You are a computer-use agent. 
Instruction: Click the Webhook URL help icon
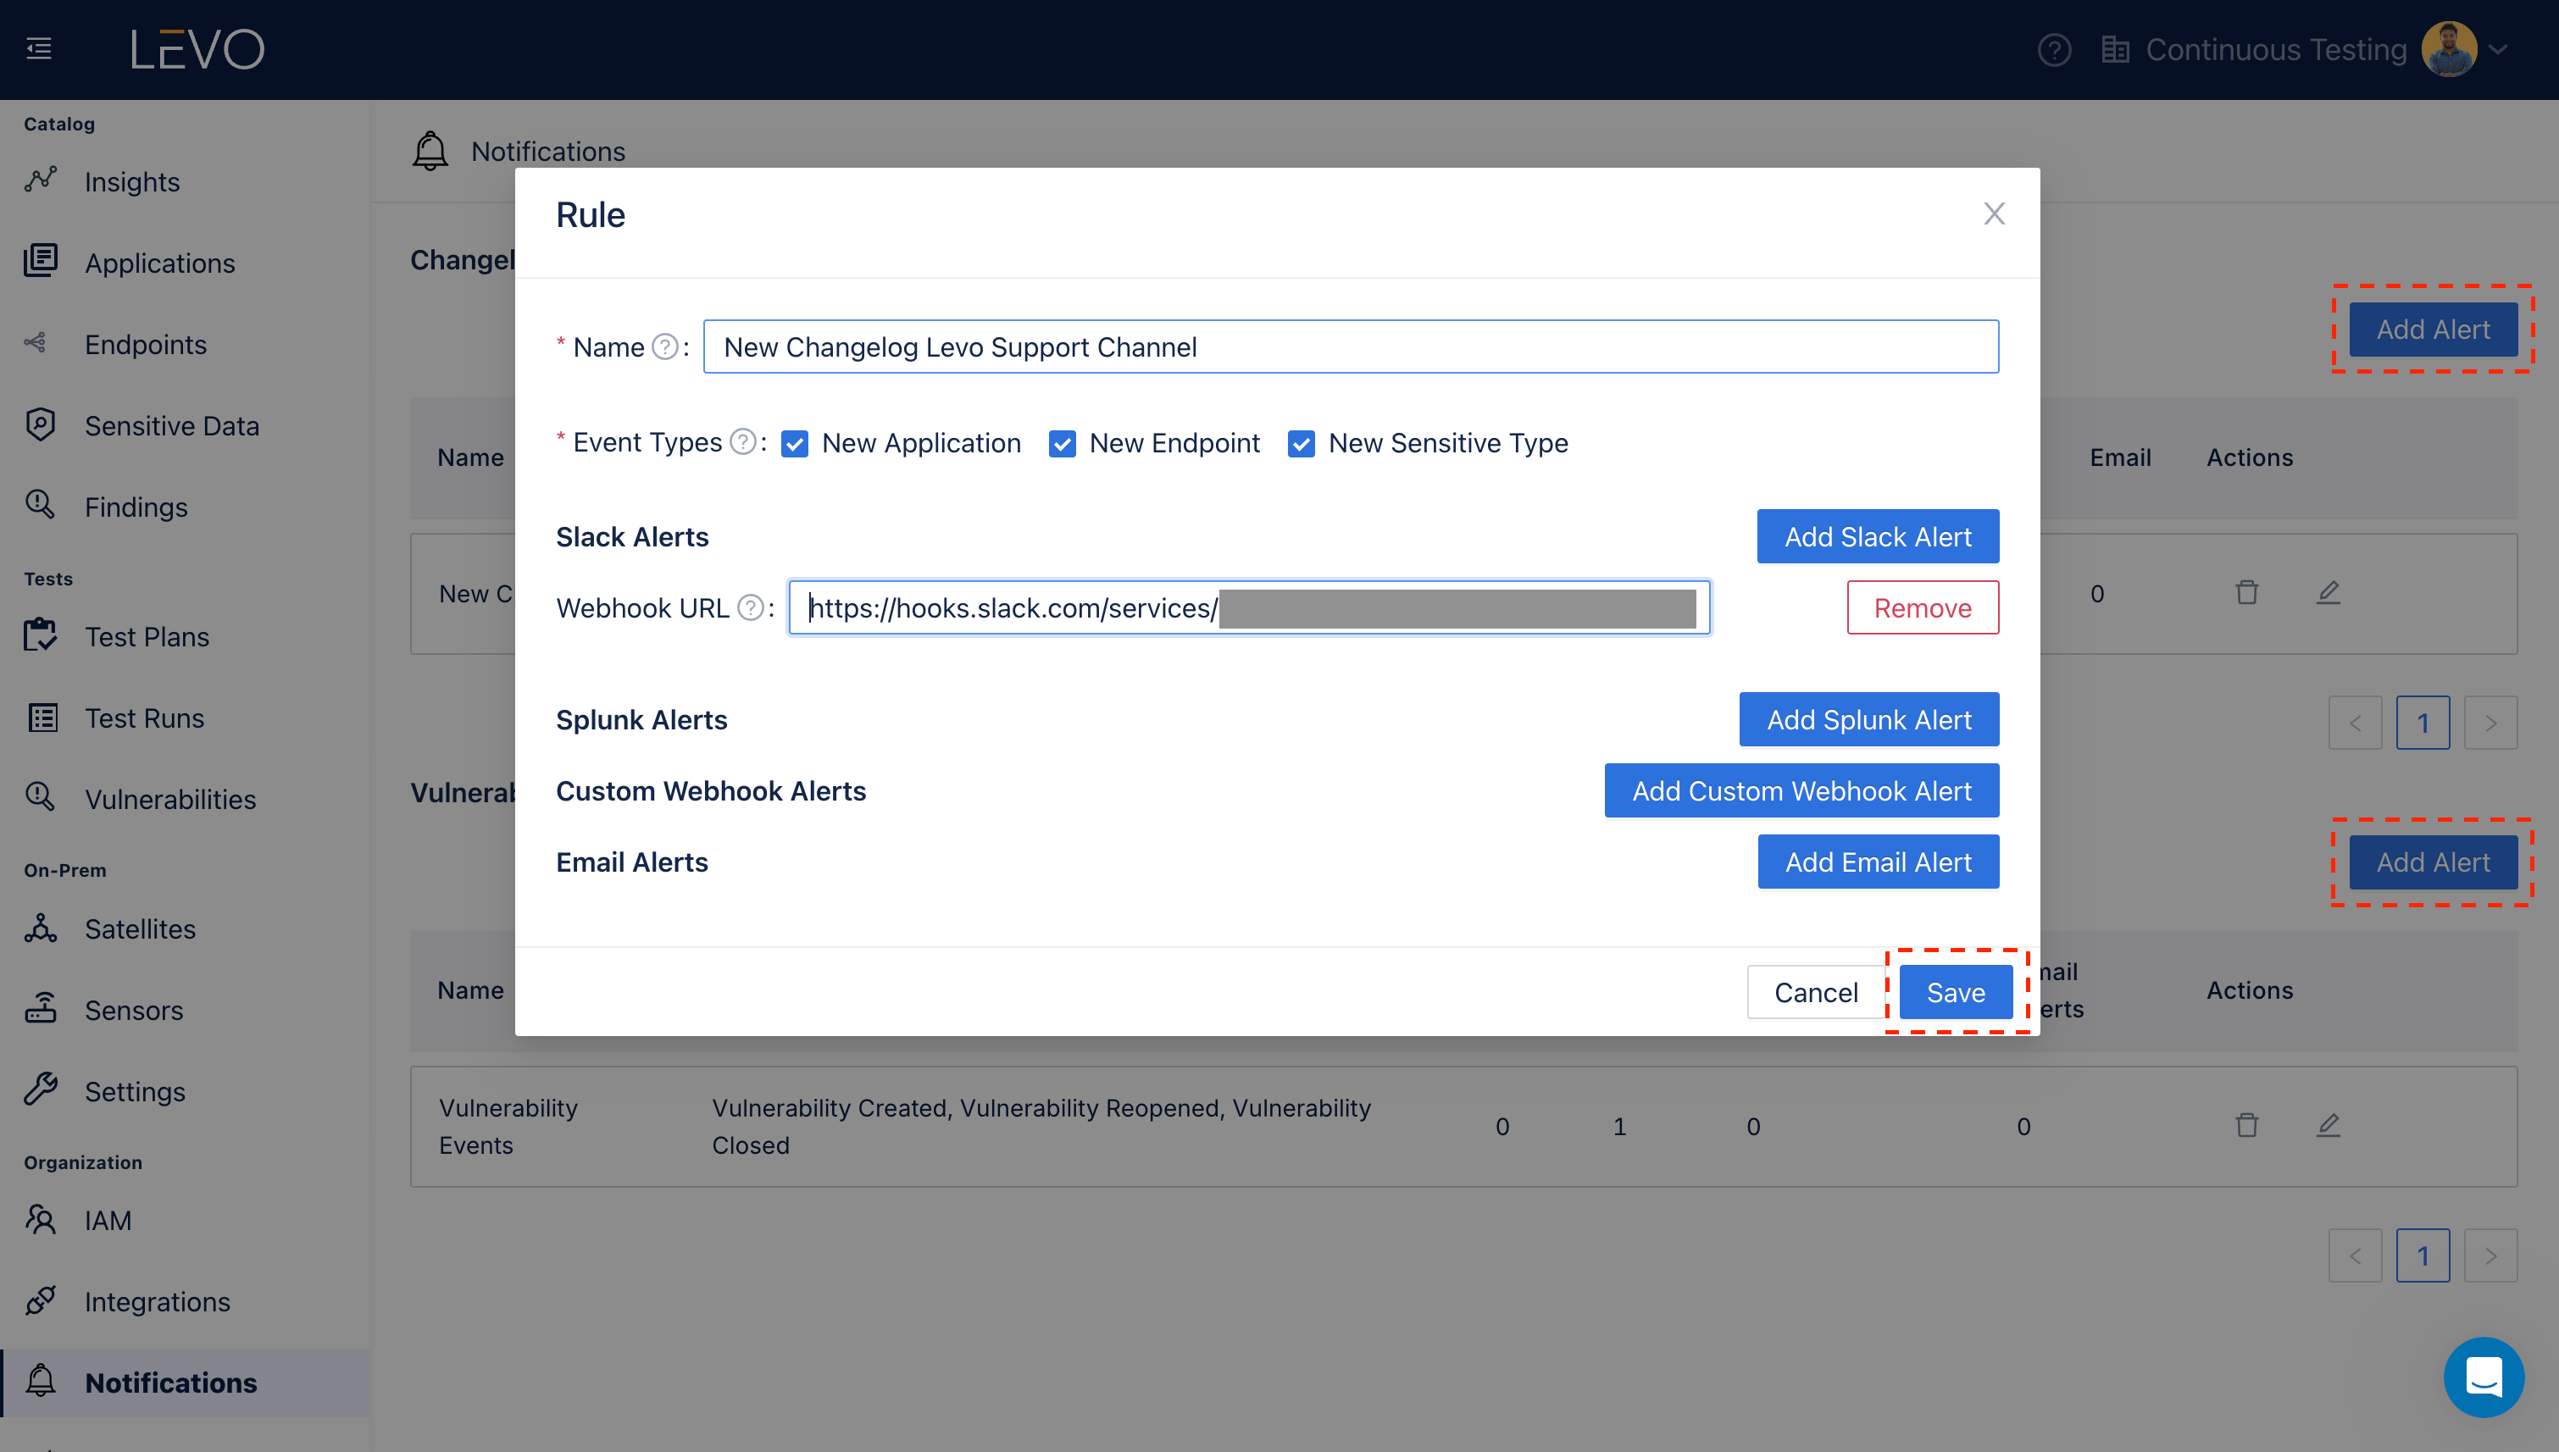click(x=750, y=607)
